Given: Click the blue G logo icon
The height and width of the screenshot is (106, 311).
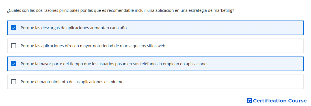Looking at the screenshot, I should click(x=249, y=101).
